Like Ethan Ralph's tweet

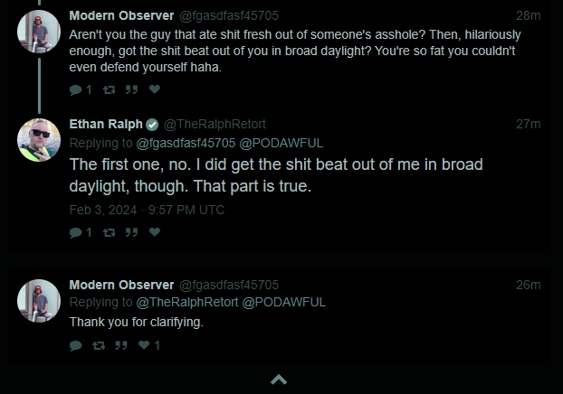155,232
